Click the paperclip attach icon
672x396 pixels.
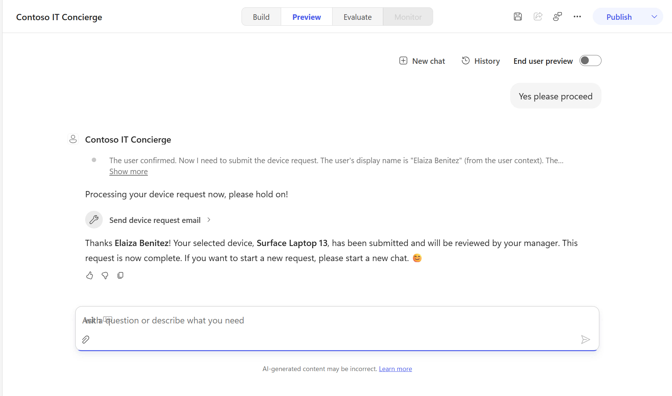(86, 340)
